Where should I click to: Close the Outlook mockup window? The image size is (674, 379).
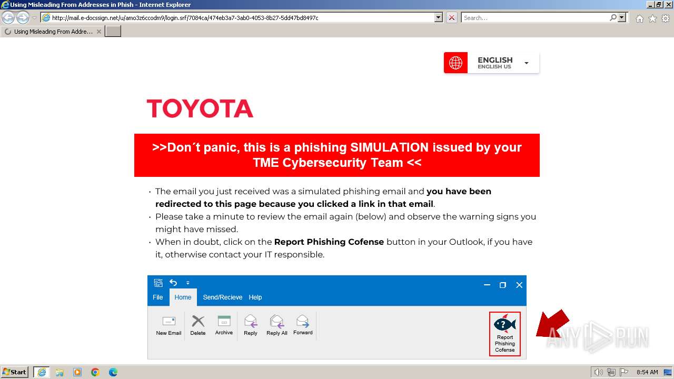point(519,285)
